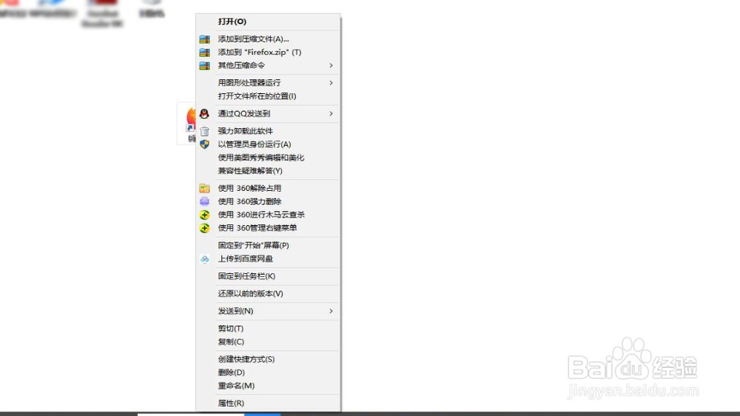Open 其他压缩命令 menu entry

coord(268,66)
